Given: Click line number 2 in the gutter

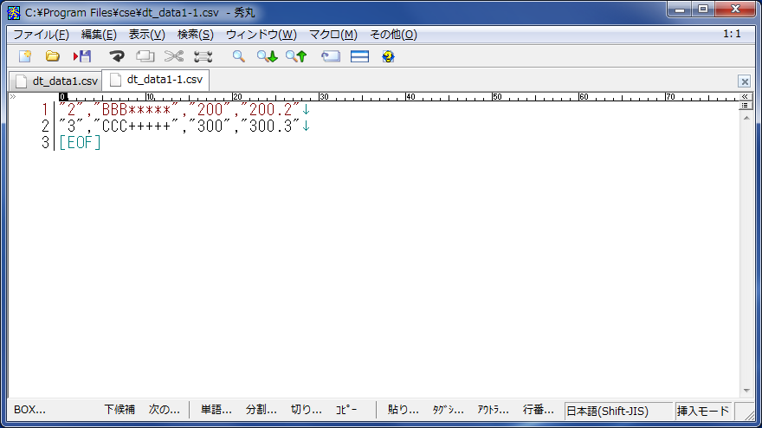Looking at the screenshot, I should (45, 126).
